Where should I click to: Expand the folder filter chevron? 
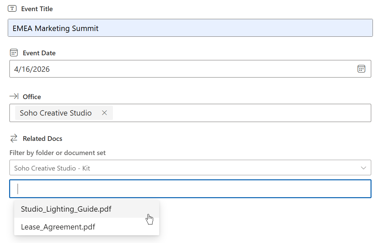click(x=363, y=168)
